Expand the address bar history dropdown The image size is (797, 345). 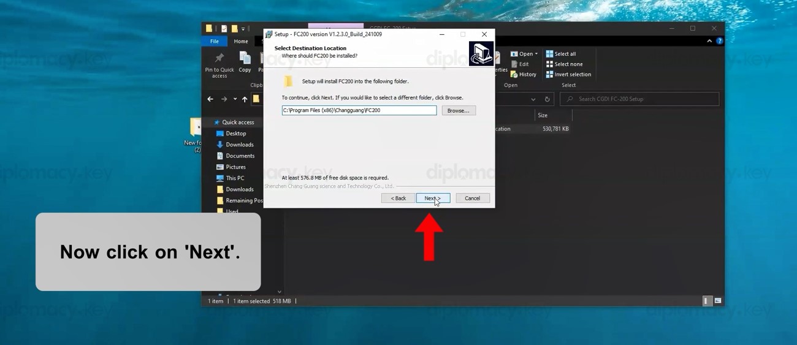[x=533, y=99]
